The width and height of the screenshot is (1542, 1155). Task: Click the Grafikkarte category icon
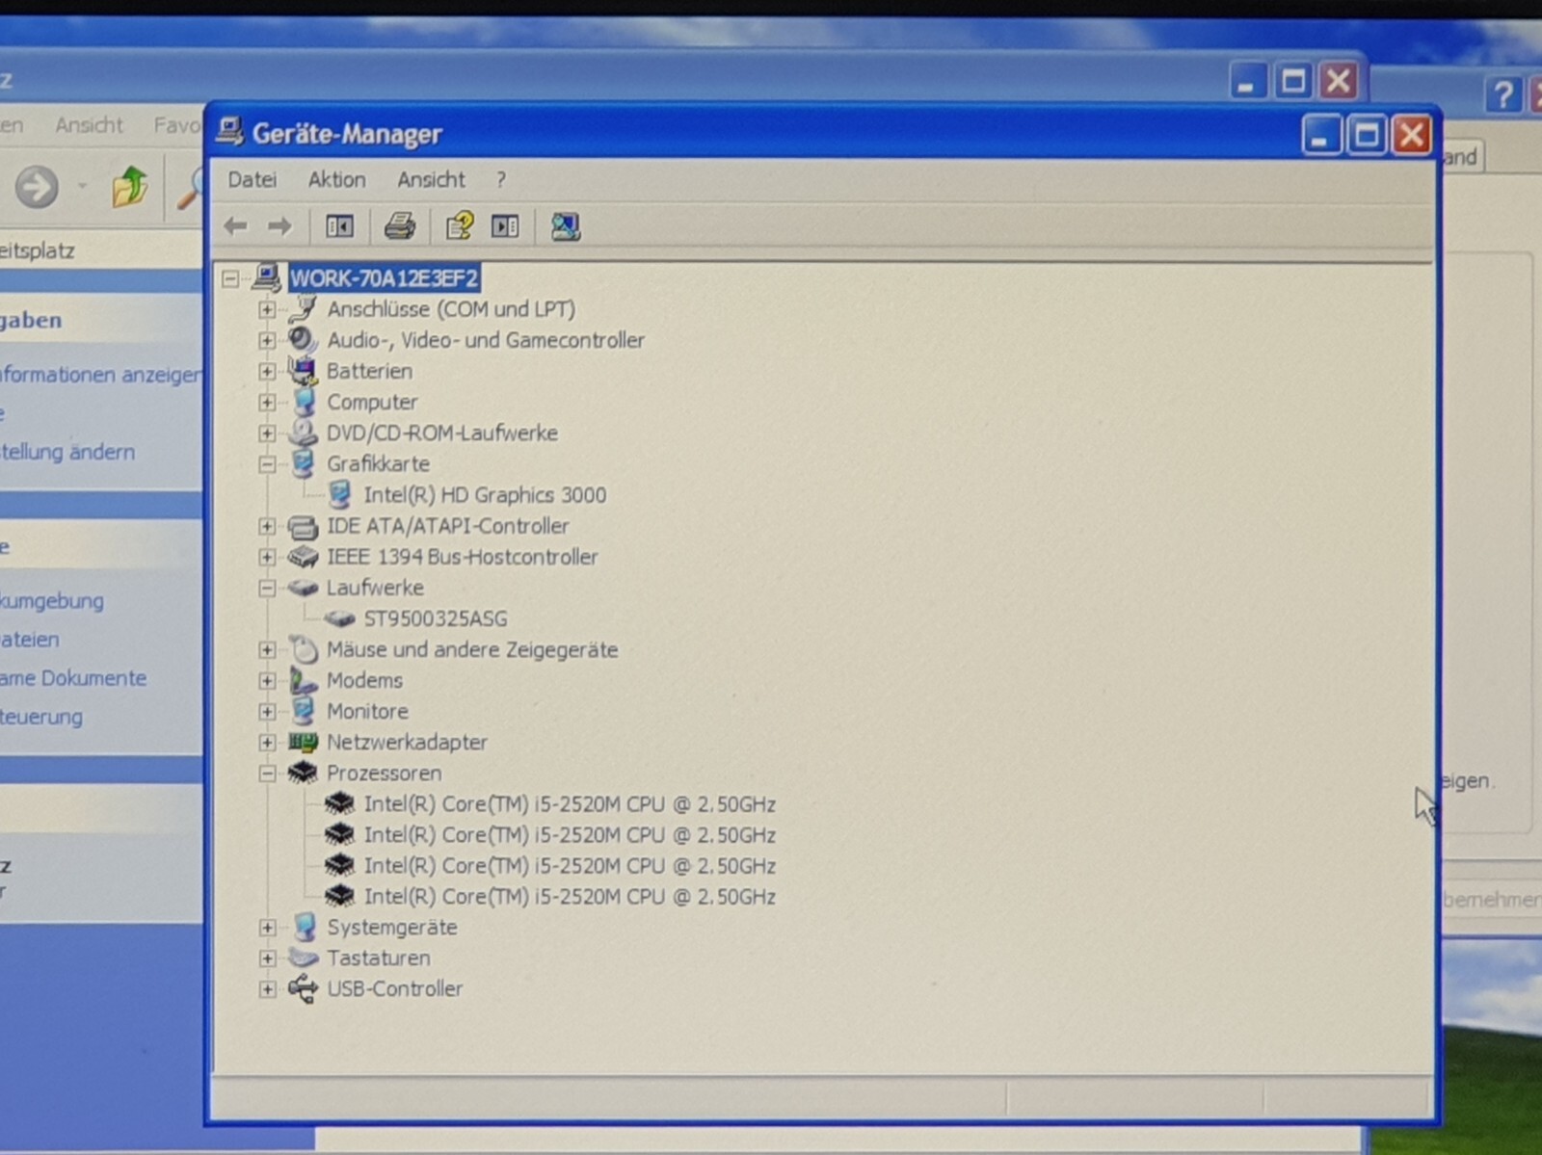pyautogui.click(x=303, y=463)
